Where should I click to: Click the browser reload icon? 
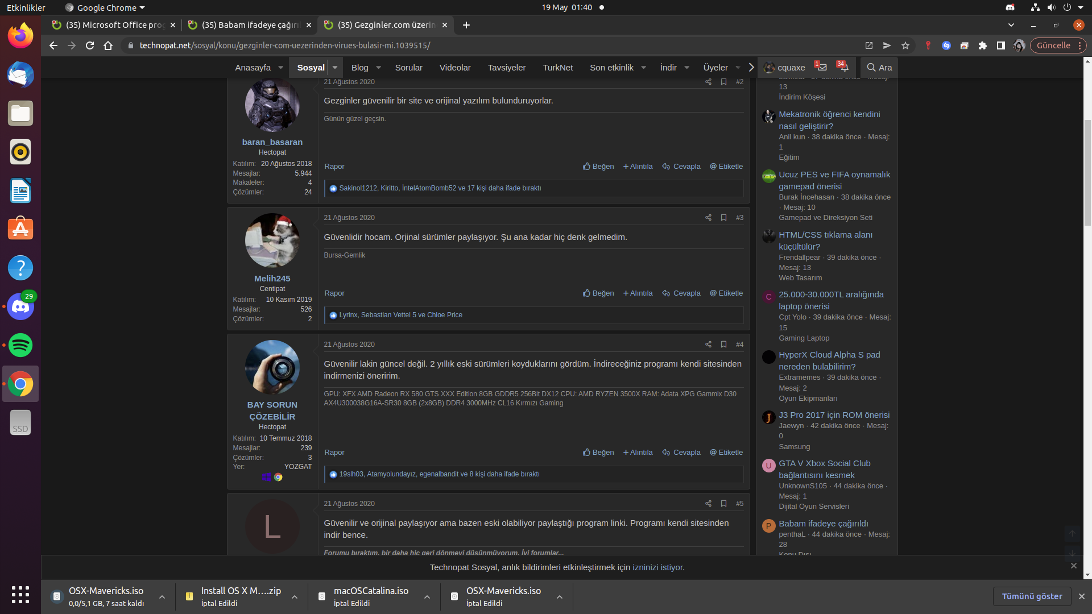point(90,45)
